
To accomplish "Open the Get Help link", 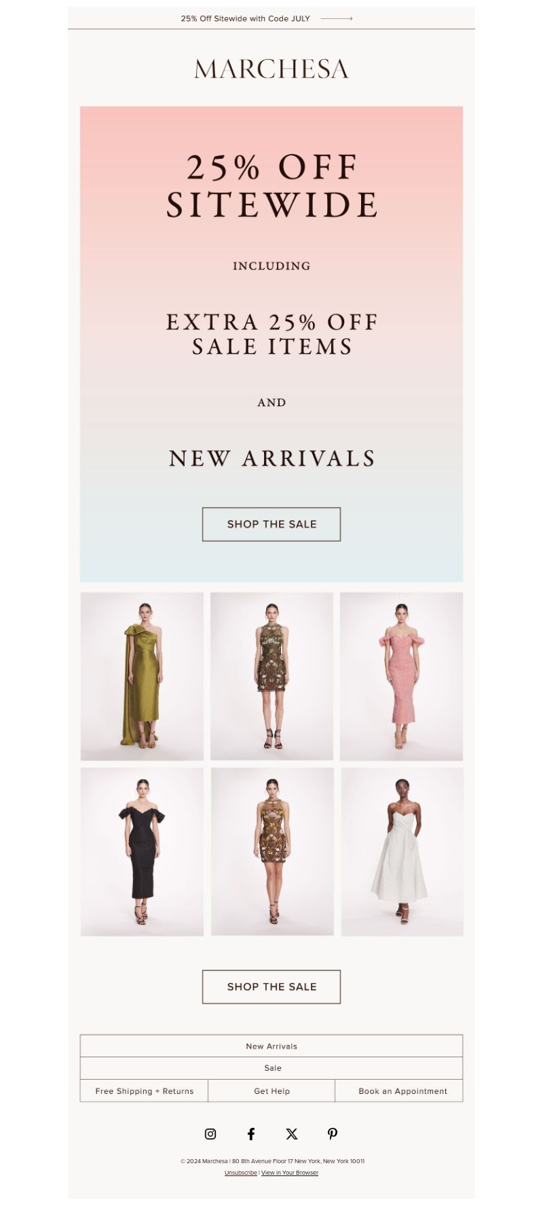I will 271,1091.
